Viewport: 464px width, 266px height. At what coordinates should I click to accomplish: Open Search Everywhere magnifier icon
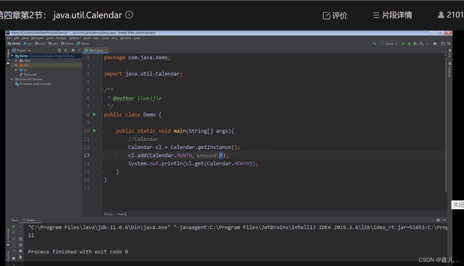coord(449,43)
